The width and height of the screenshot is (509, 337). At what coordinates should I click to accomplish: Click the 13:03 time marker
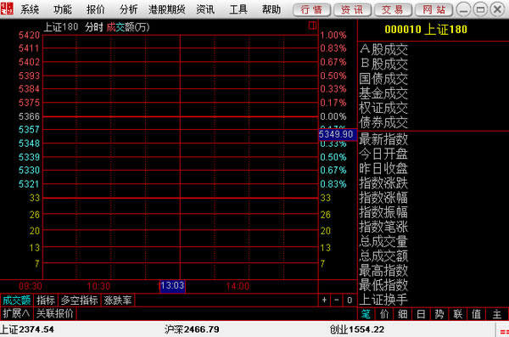pyautogui.click(x=172, y=286)
